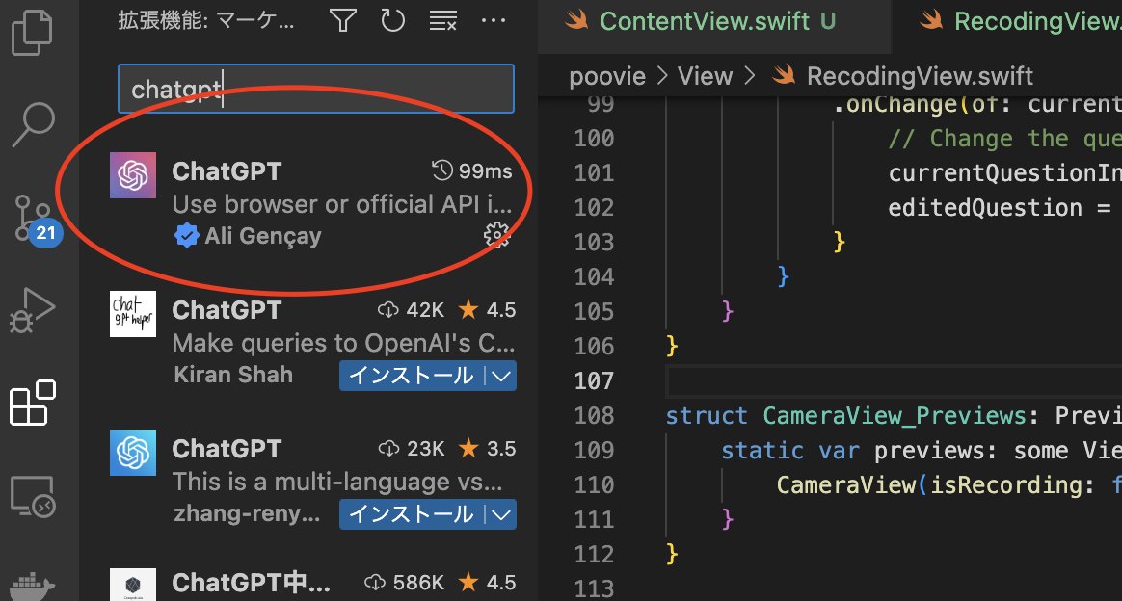Select View breadcrumb item
Viewport: 1122px width, 601px height.
705,76
